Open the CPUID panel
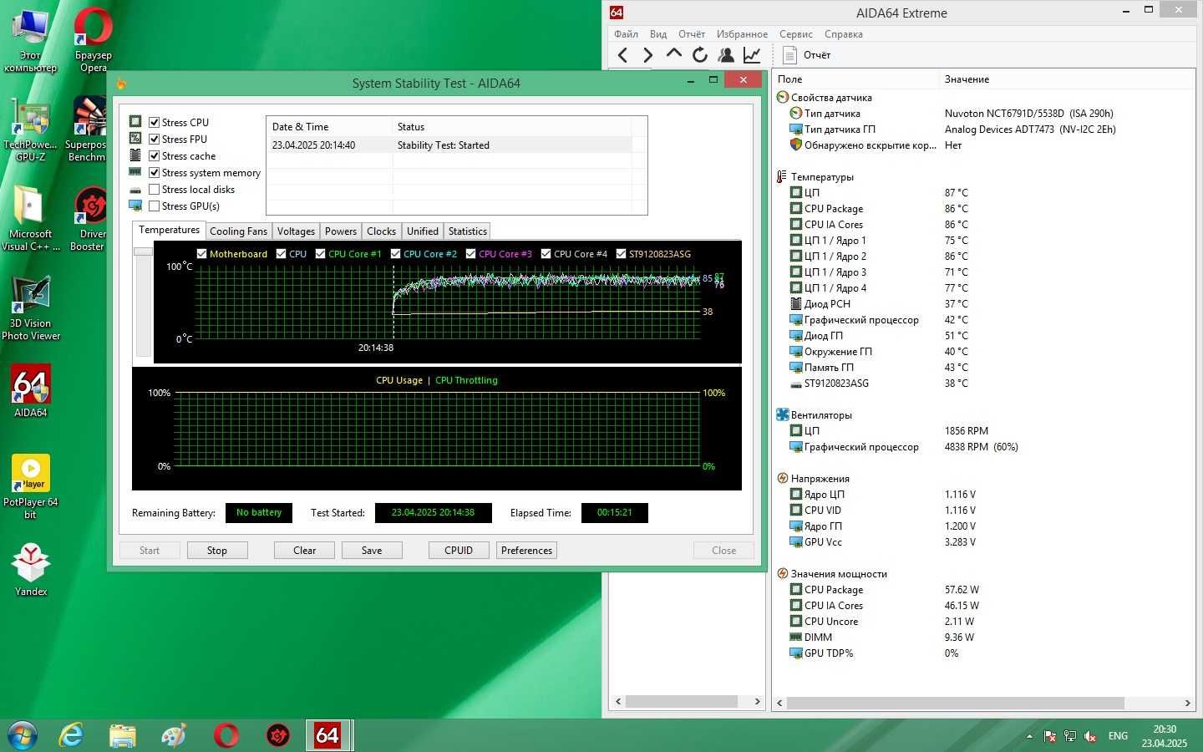 pos(459,551)
